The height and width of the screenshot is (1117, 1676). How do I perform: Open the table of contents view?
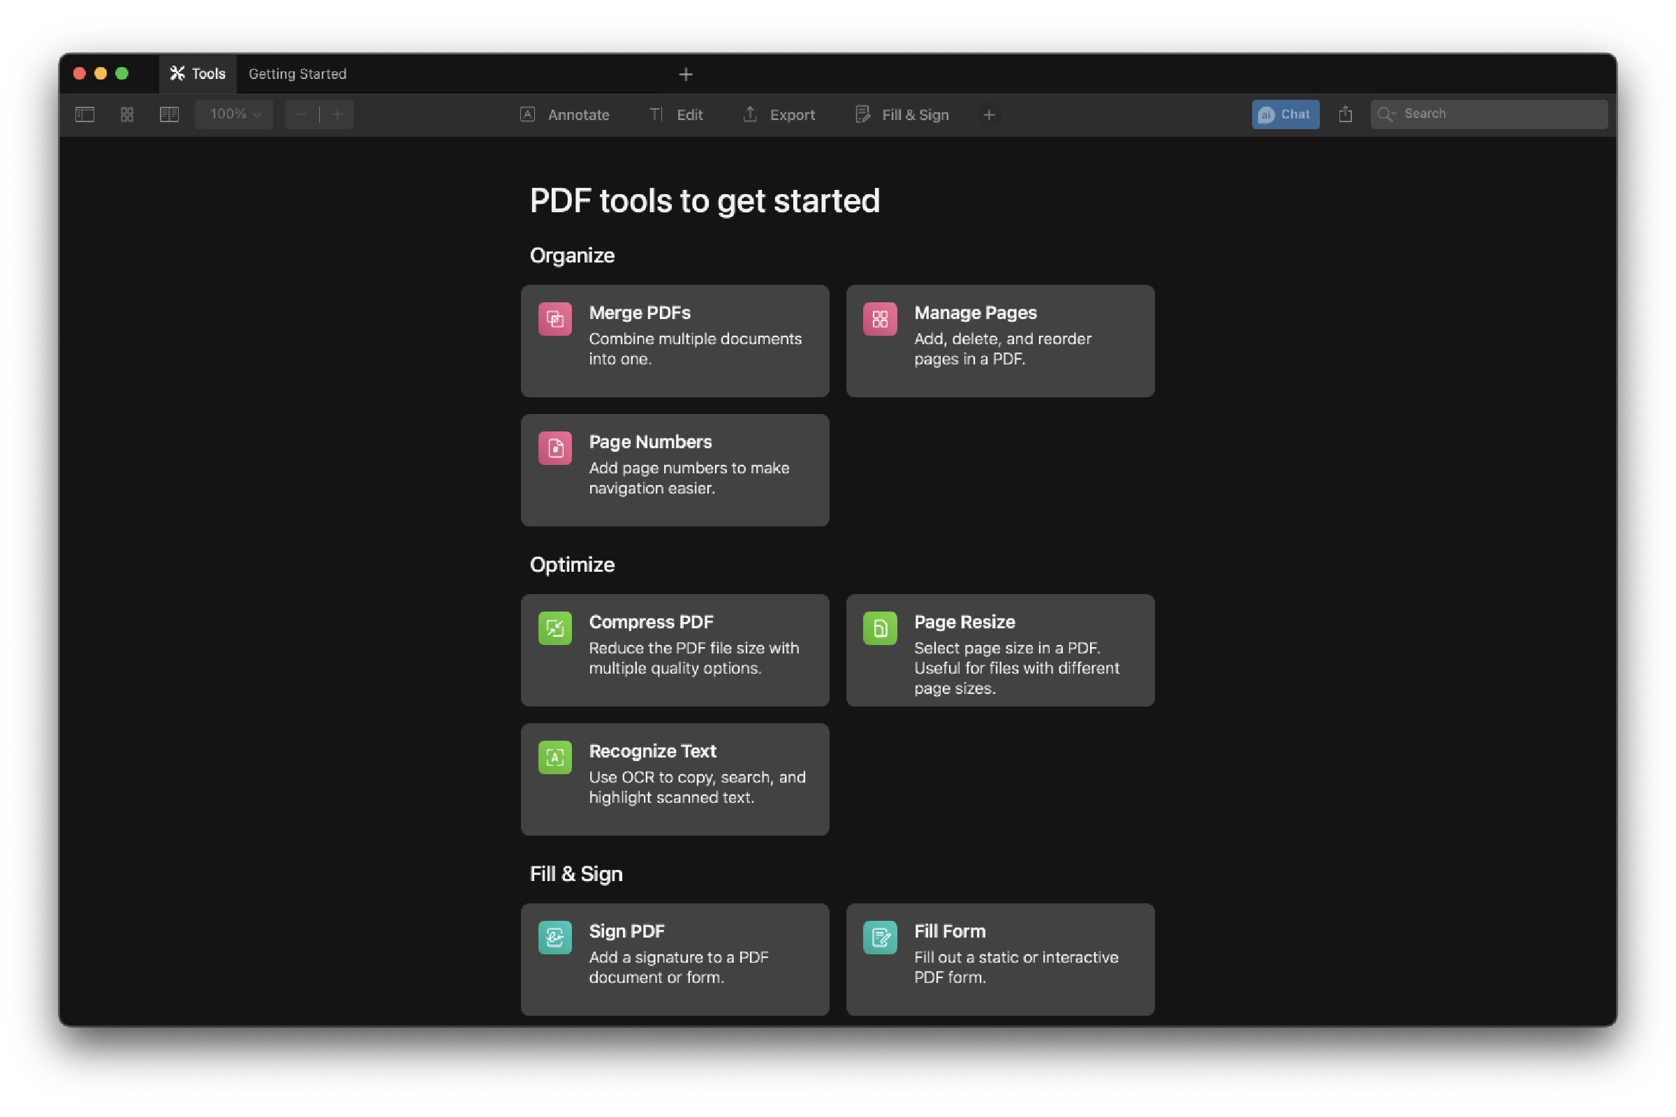(x=169, y=114)
